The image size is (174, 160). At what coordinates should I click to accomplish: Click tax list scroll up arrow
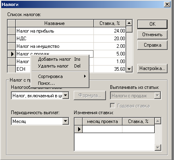129,23
